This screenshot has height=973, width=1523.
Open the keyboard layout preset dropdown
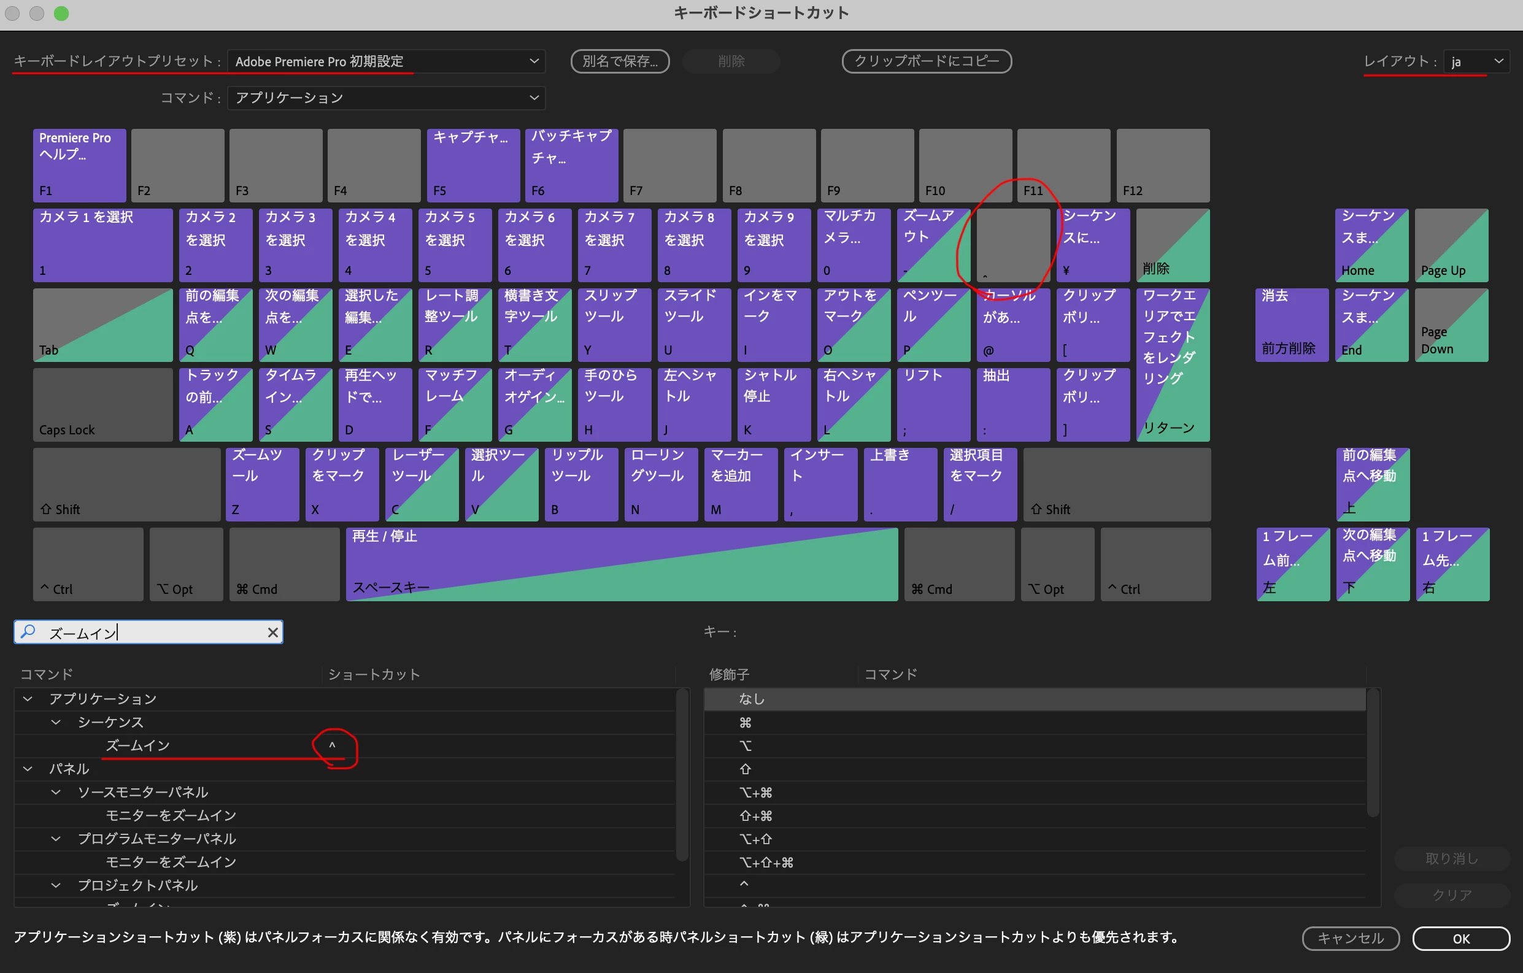pyautogui.click(x=386, y=61)
